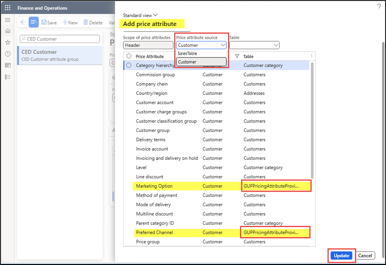Viewport: 386px width, 265px height.
Task: Click the New plus icon
Action: 65,22
